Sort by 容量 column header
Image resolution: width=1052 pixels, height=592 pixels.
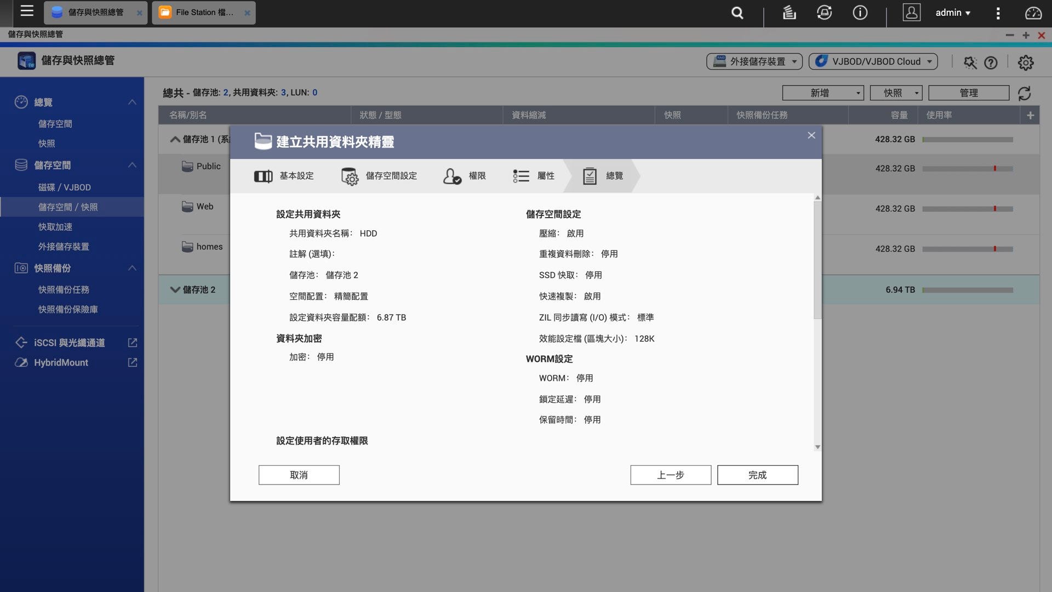point(899,115)
